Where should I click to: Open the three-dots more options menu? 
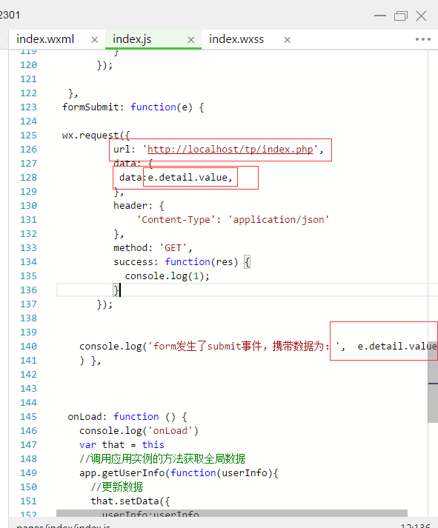tap(423, 39)
